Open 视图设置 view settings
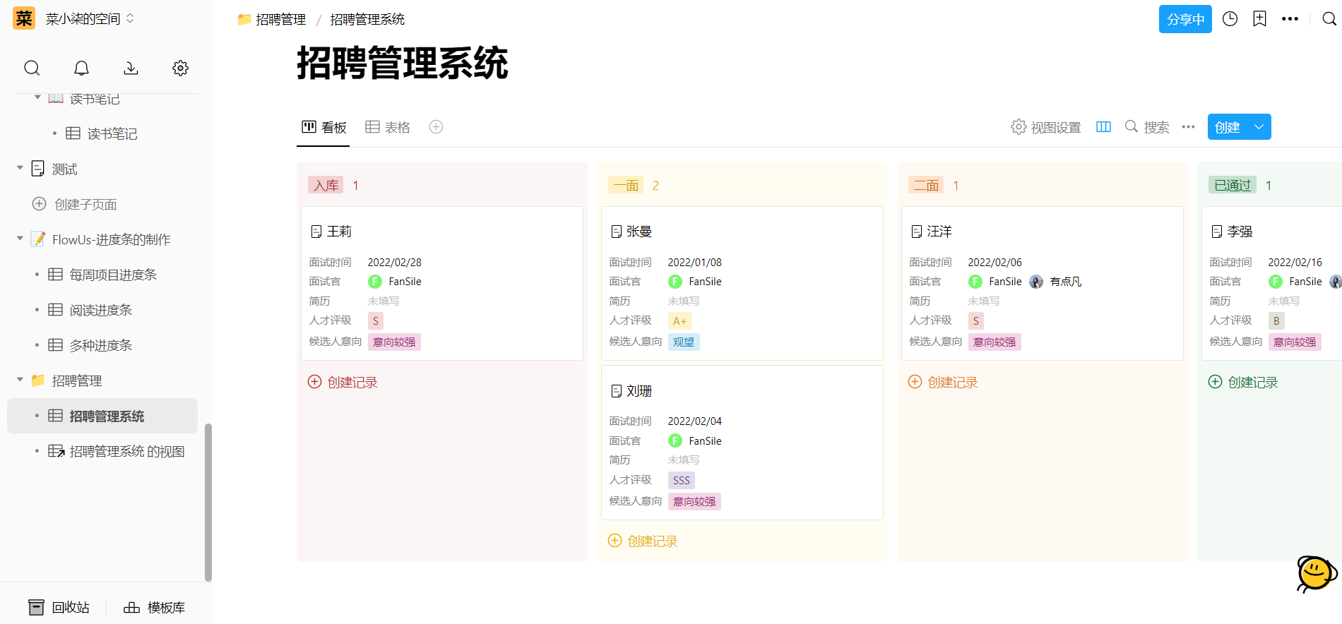The width and height of the screenshot is (1342, 624). [1046, 127]
